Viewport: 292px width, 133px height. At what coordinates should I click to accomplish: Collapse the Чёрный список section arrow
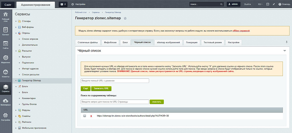(284, 51)
